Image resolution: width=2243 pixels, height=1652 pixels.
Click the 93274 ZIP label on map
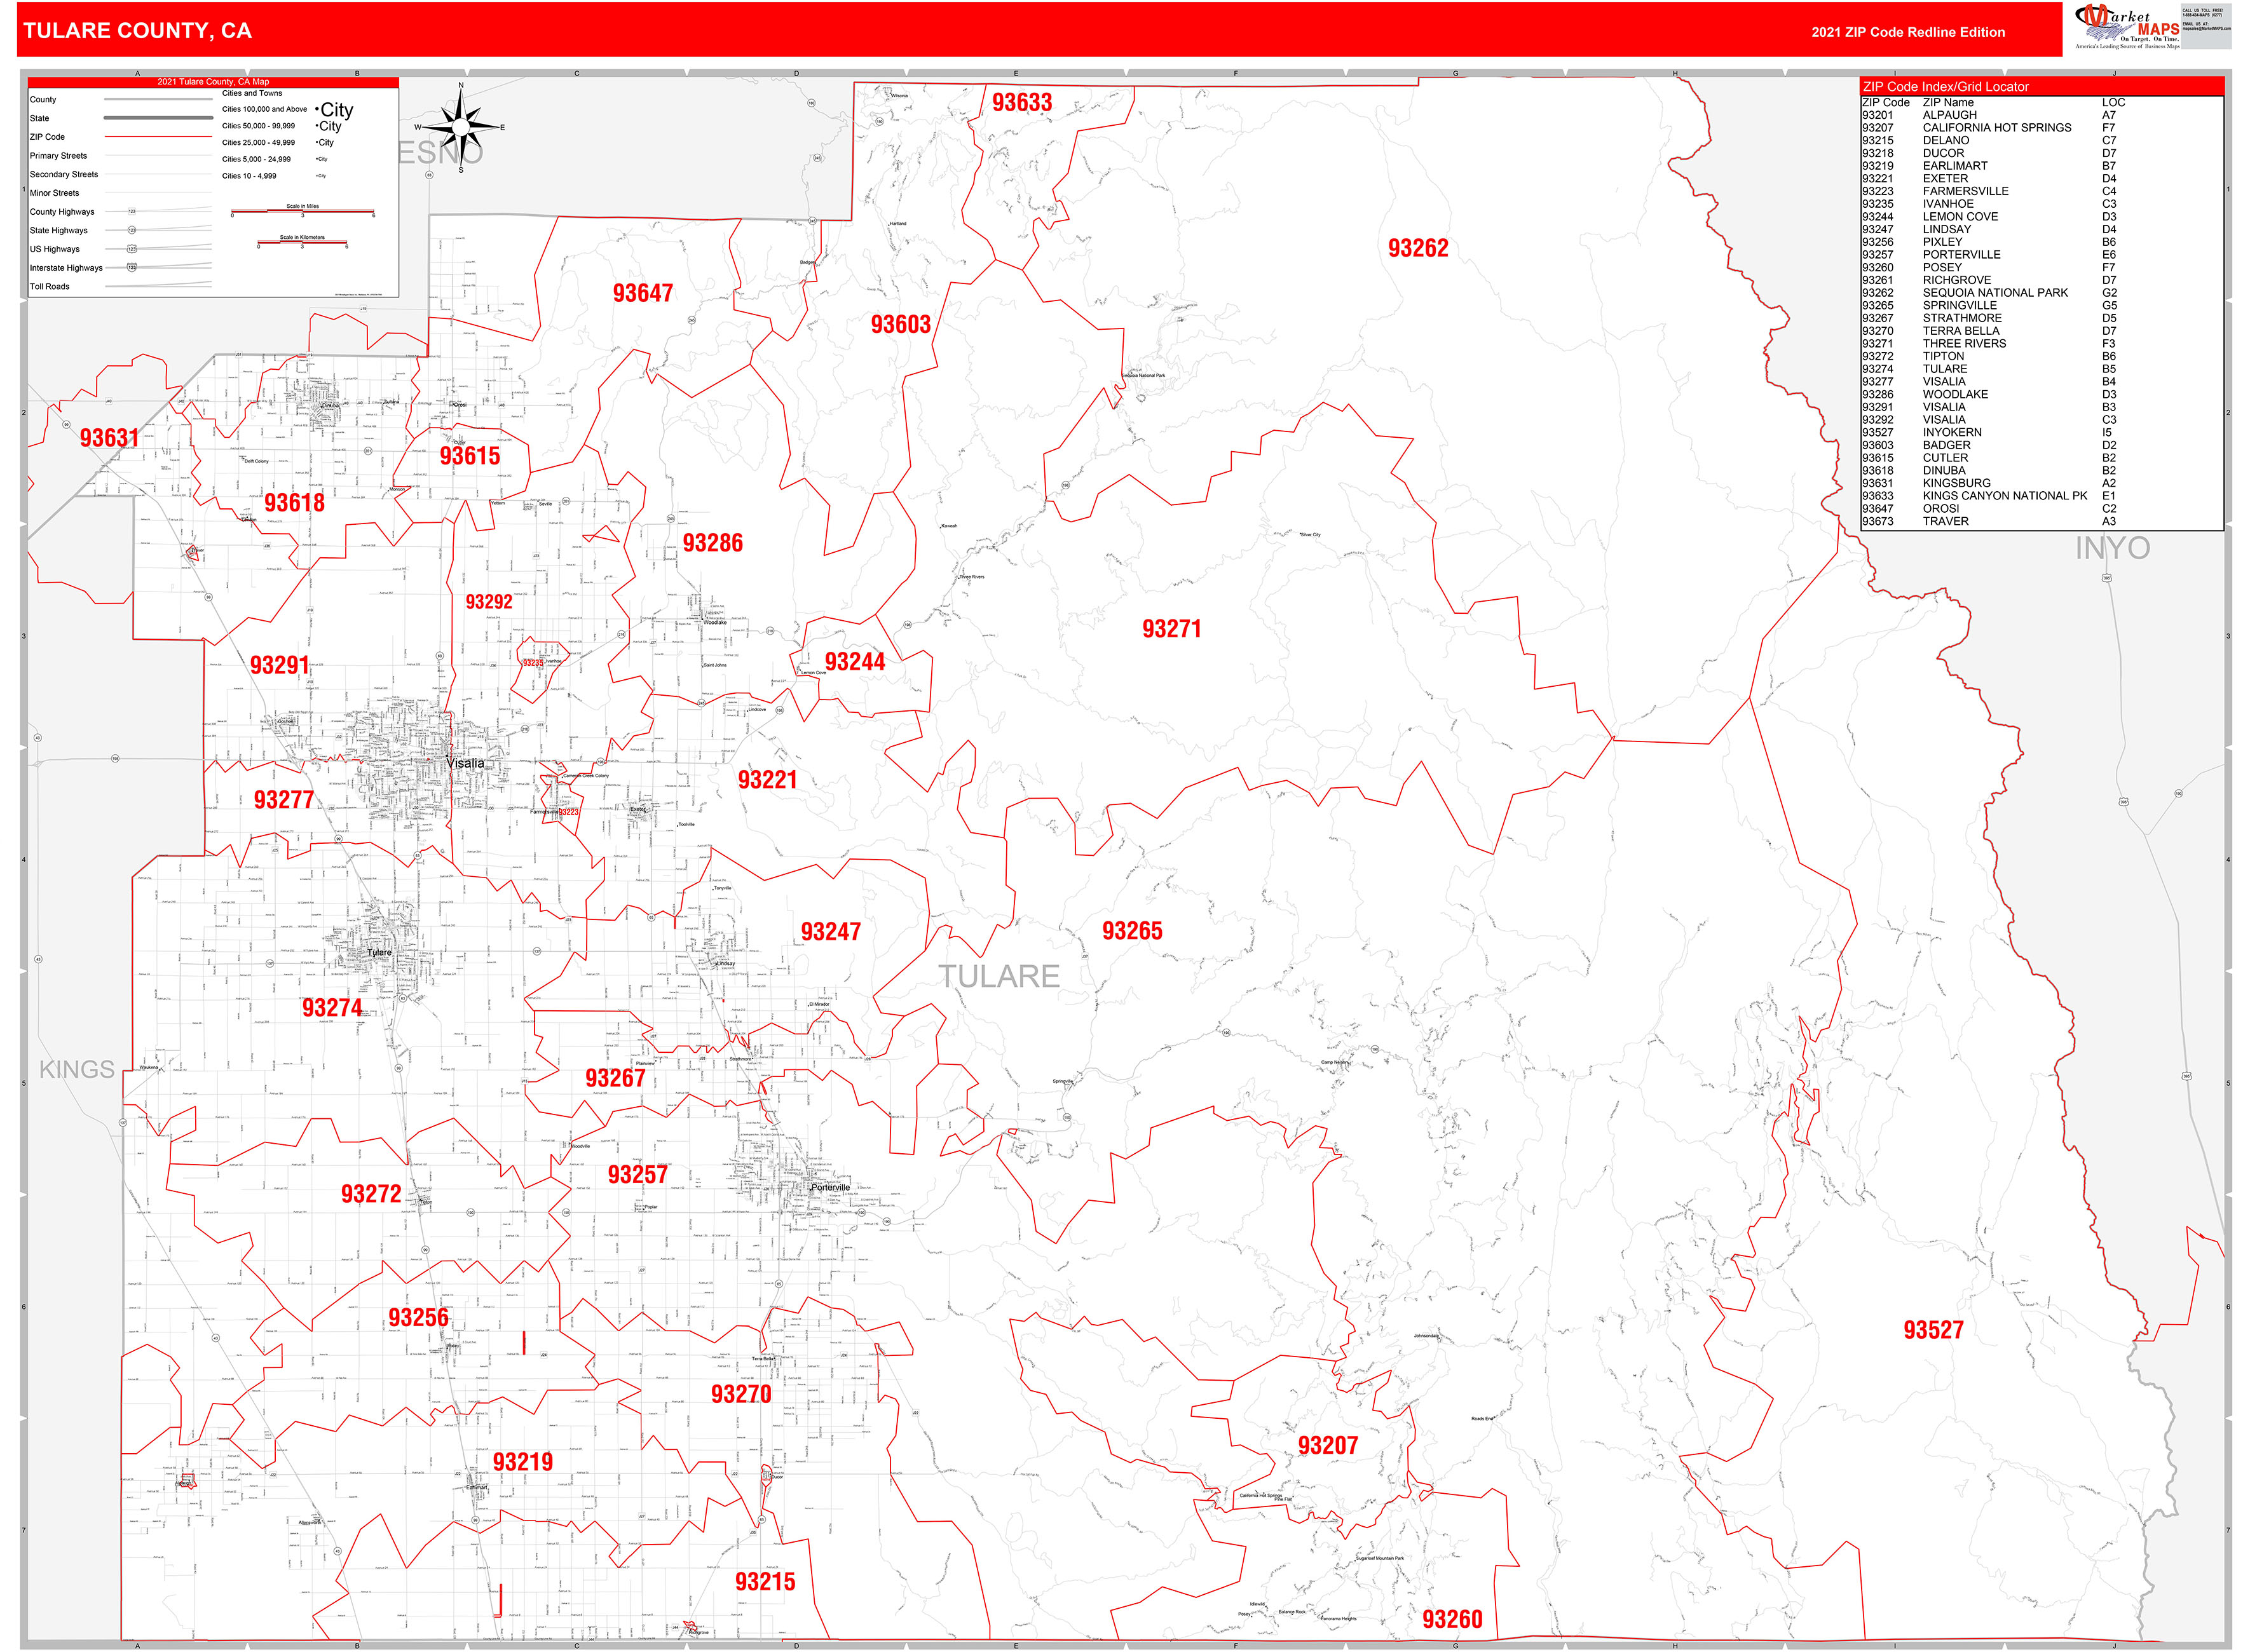[332, 1008]
